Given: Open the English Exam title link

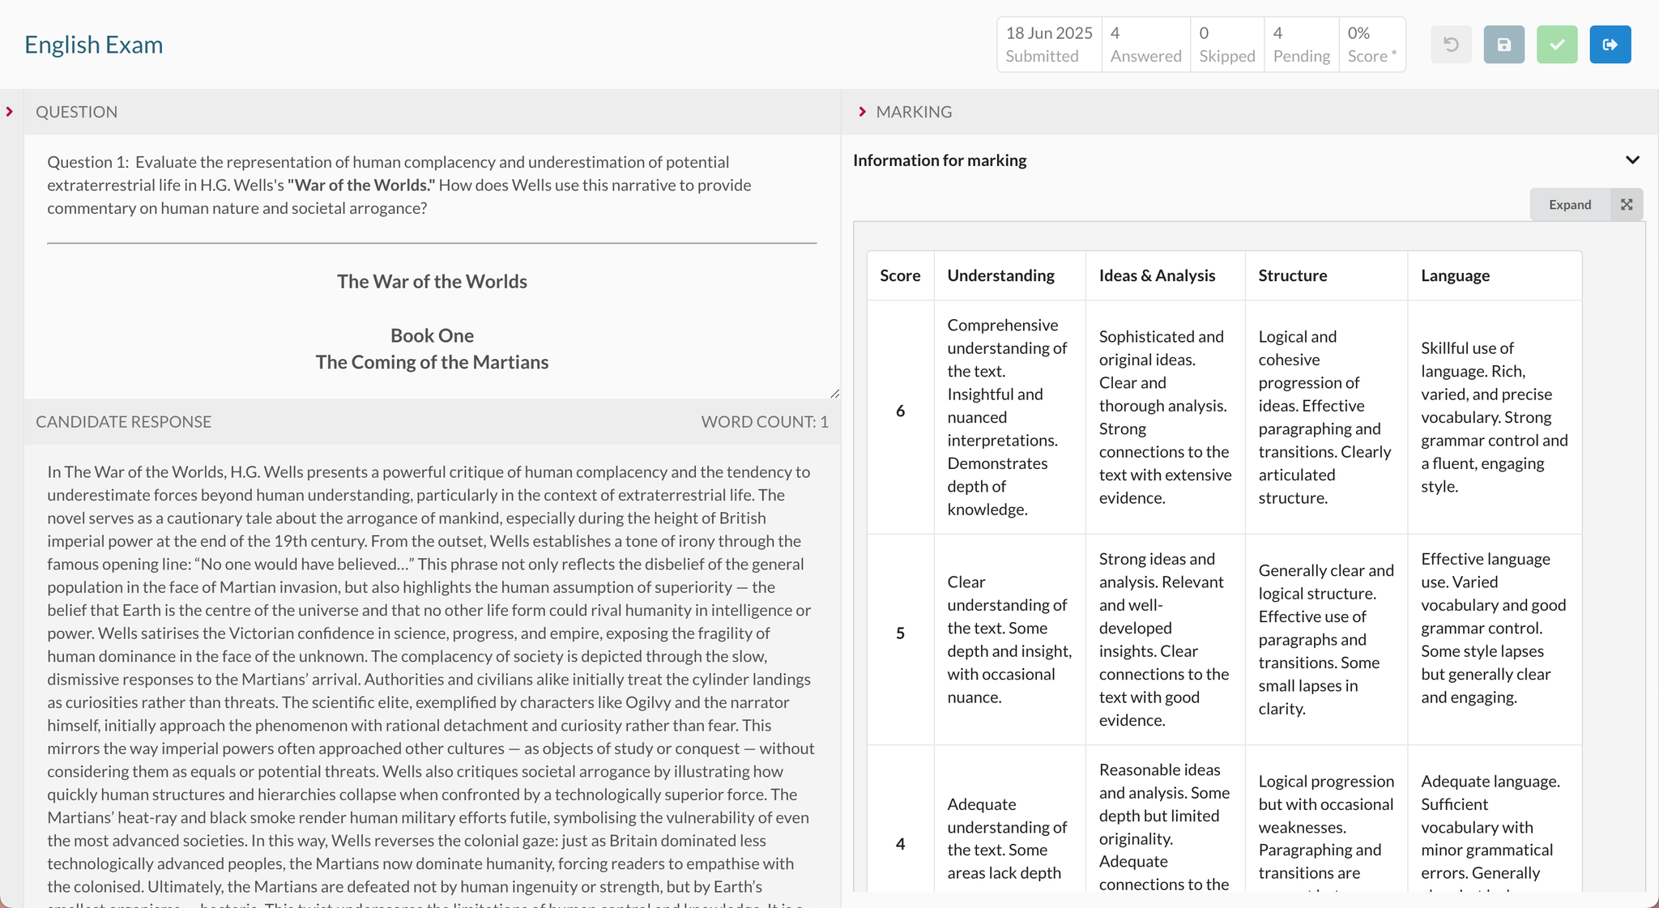Looking at the screenshot, I should 94,45.
